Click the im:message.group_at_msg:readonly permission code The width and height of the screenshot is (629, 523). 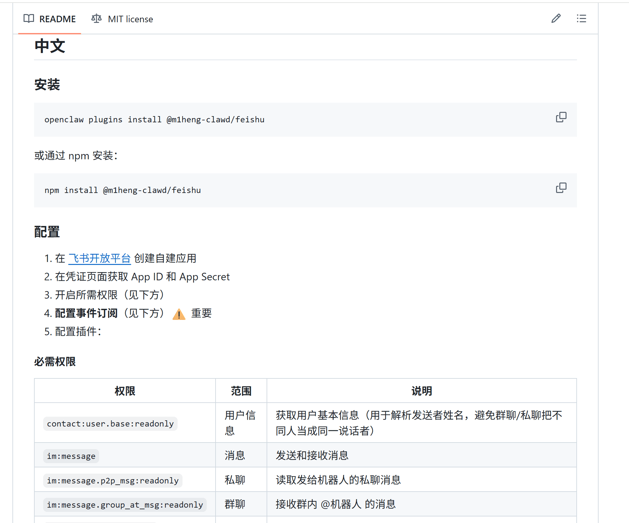pyautogui.click(x=125, y=505)
